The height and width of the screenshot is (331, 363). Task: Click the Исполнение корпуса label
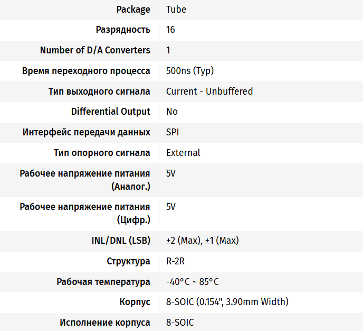(105, 323)
